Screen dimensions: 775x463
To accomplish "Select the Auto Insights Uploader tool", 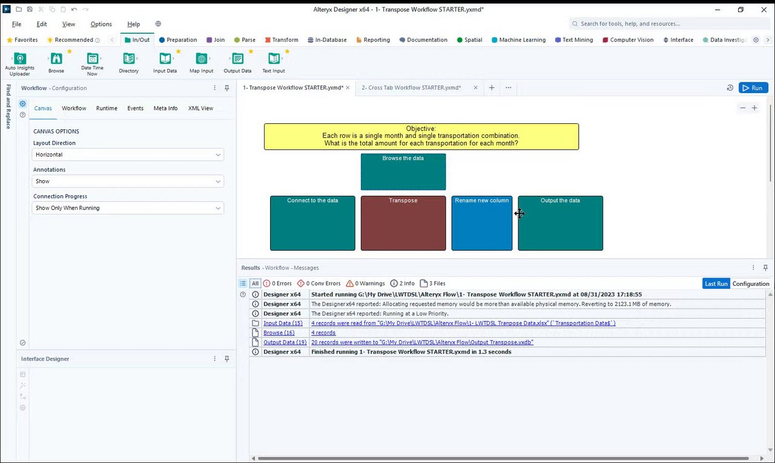I will (x=20, y=63).
